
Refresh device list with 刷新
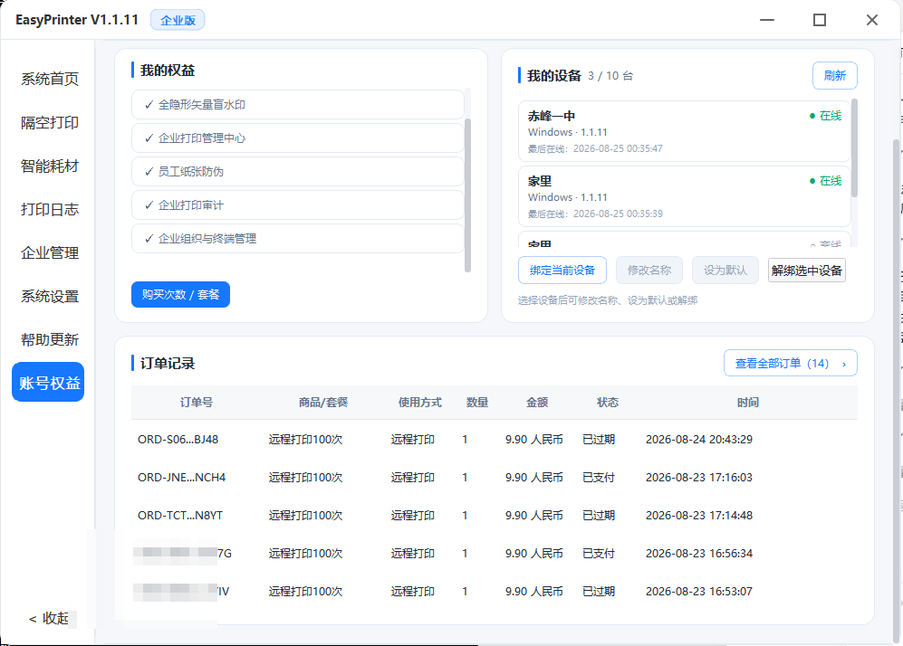(x=834, y=75)
